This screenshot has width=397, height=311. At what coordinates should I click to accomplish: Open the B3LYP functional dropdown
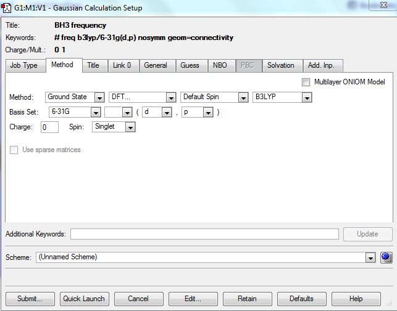coord(282,97)
